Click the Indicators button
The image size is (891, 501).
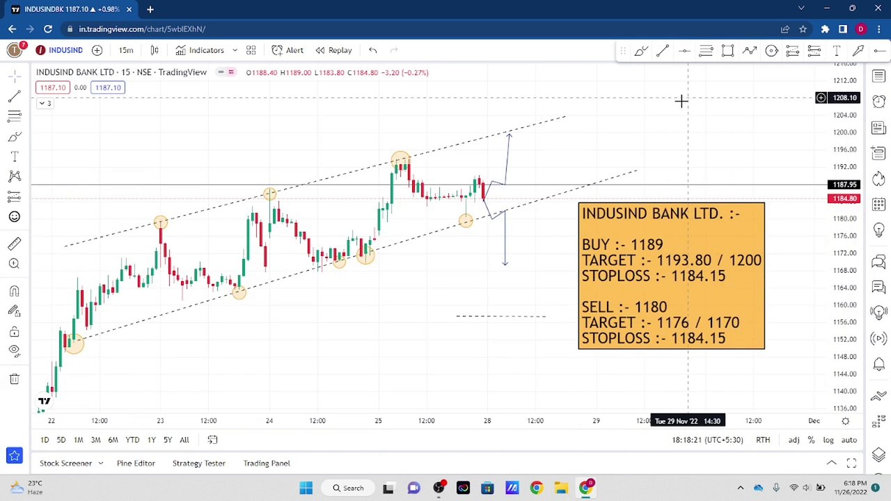tap(200, 50)
